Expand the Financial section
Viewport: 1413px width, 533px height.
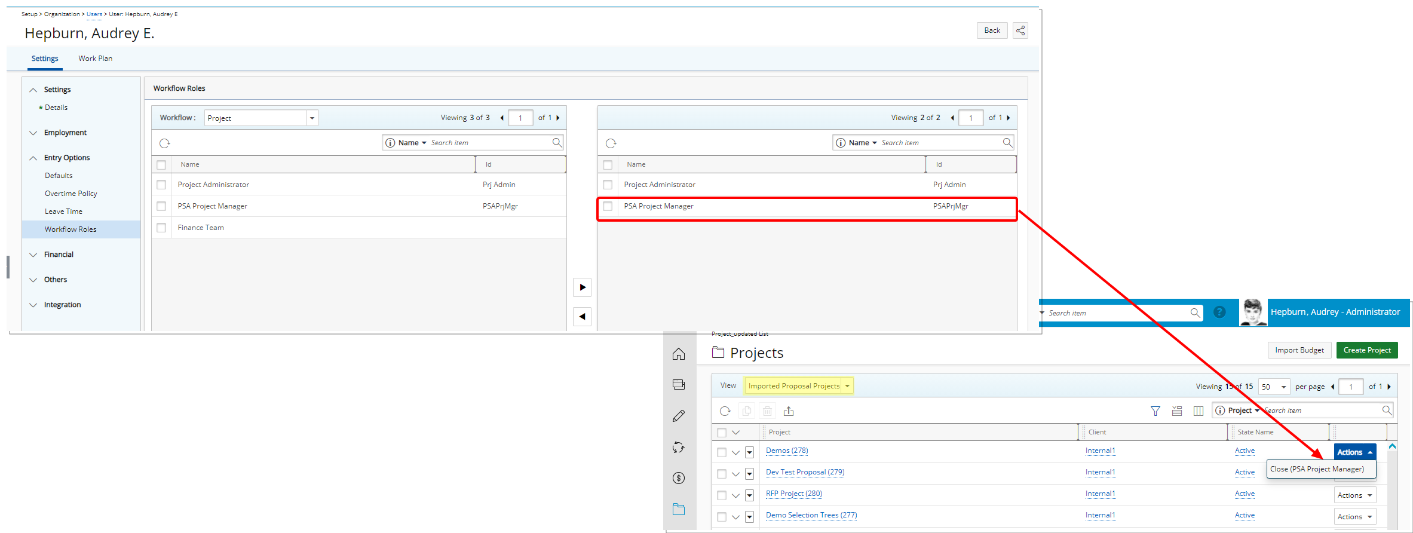coord(33,255)
